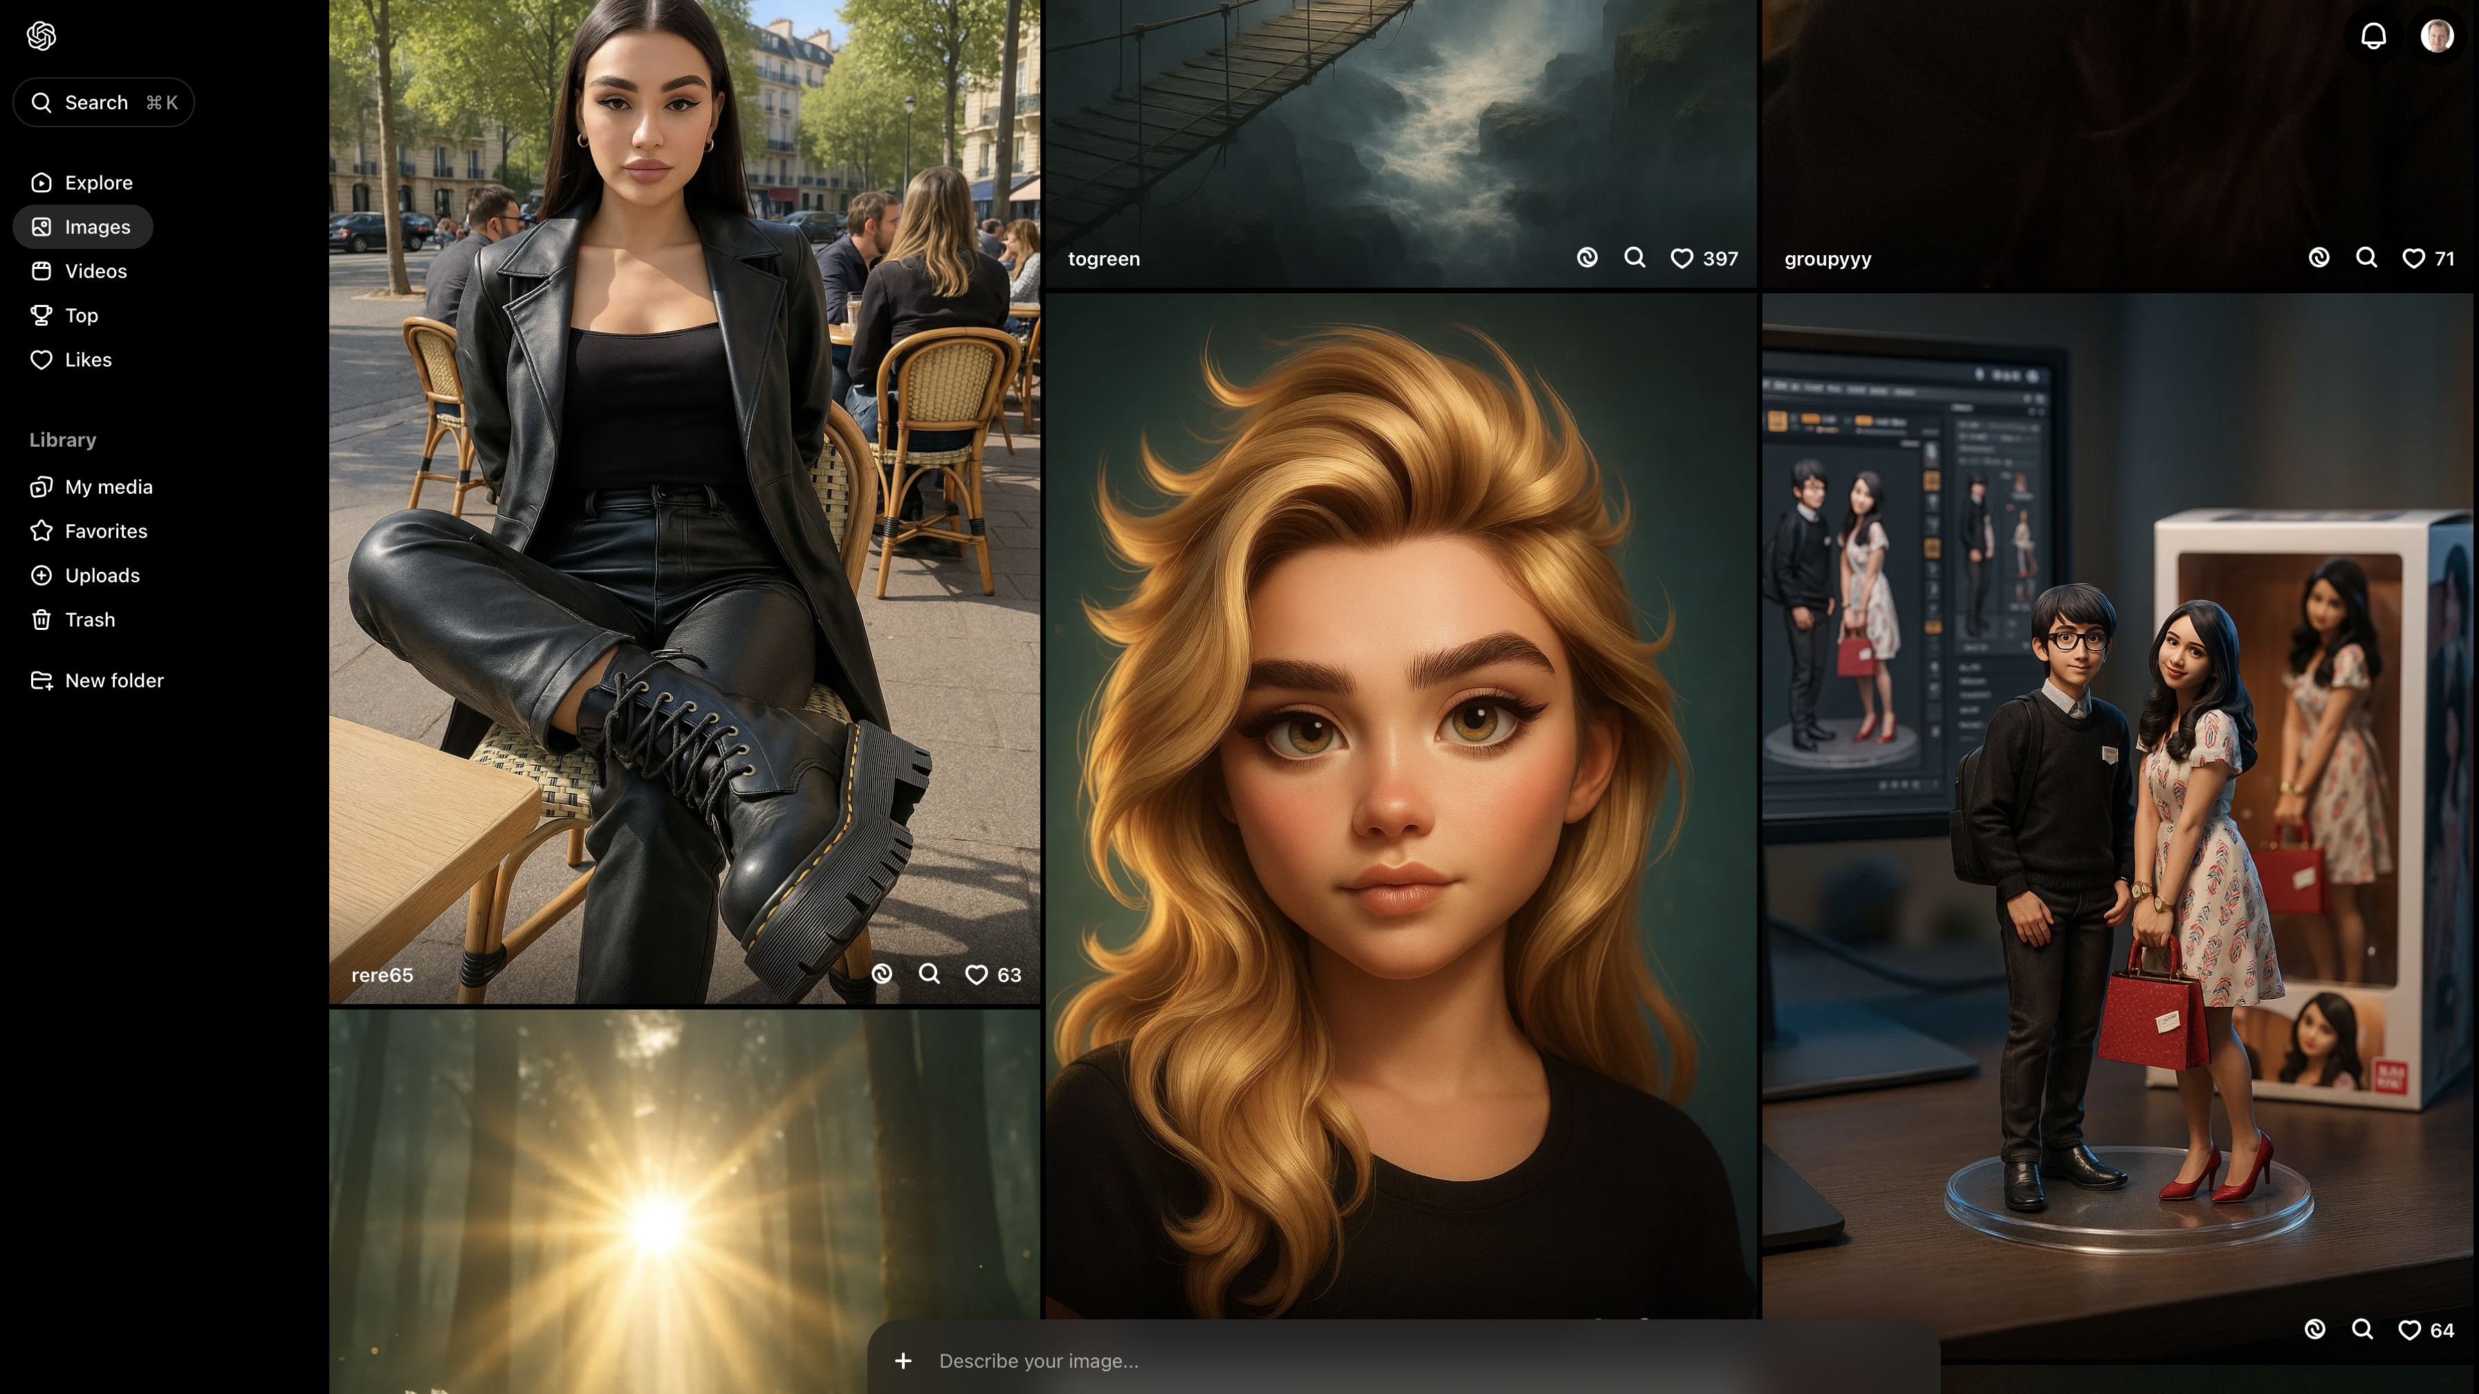The image size is (2479, 1394).
Task: Open the togreen username link
Action: [1103, 259]
